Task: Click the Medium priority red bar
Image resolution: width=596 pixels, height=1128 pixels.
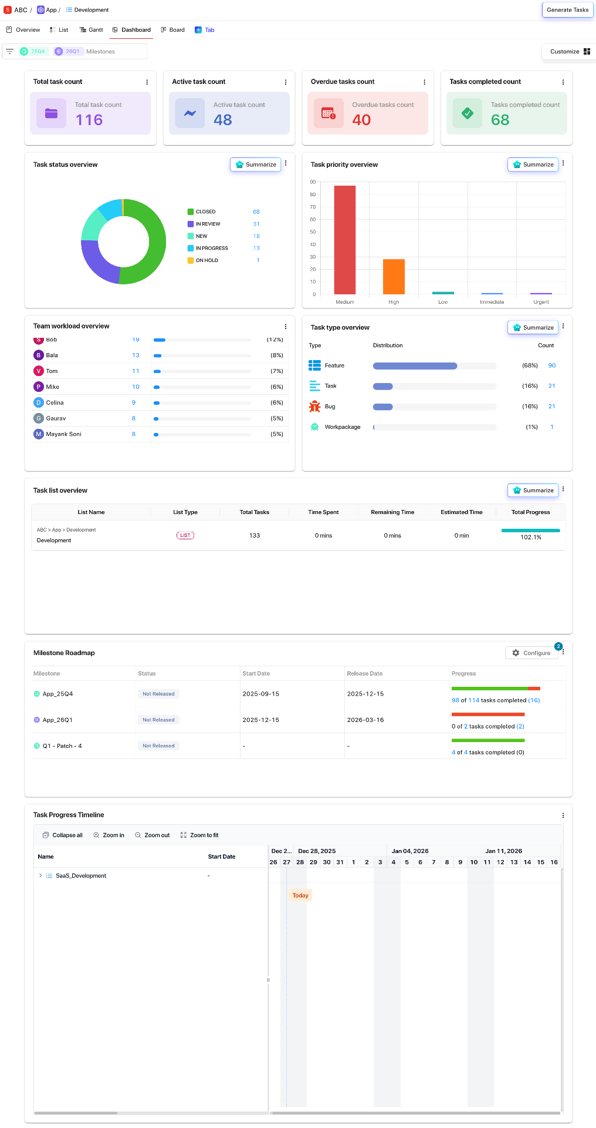Action: (345, 240)
